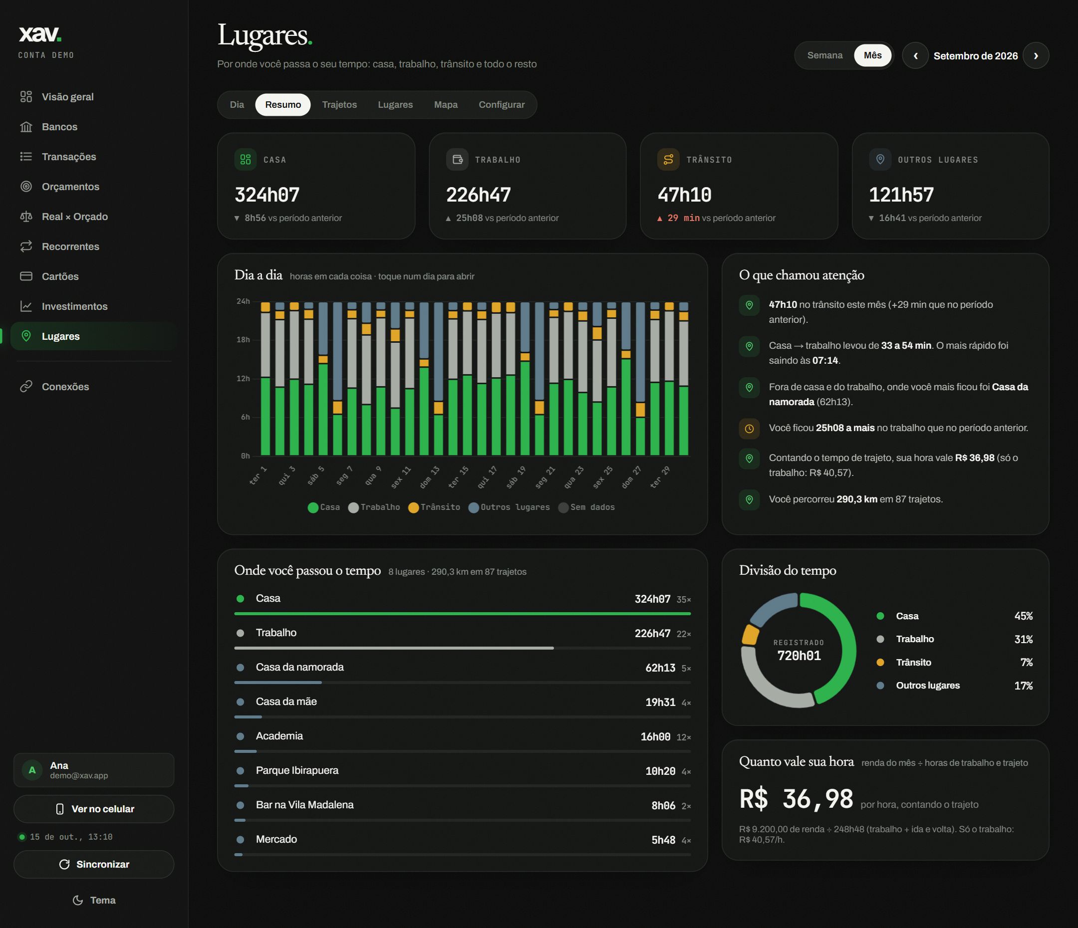Select the Mês period toggle
Viewport: 1078px width, 928px height.
point(872,56)
